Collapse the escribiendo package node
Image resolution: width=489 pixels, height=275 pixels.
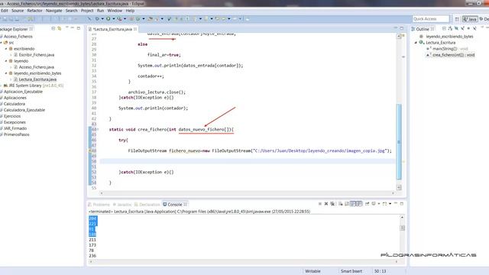pos(6,49)
